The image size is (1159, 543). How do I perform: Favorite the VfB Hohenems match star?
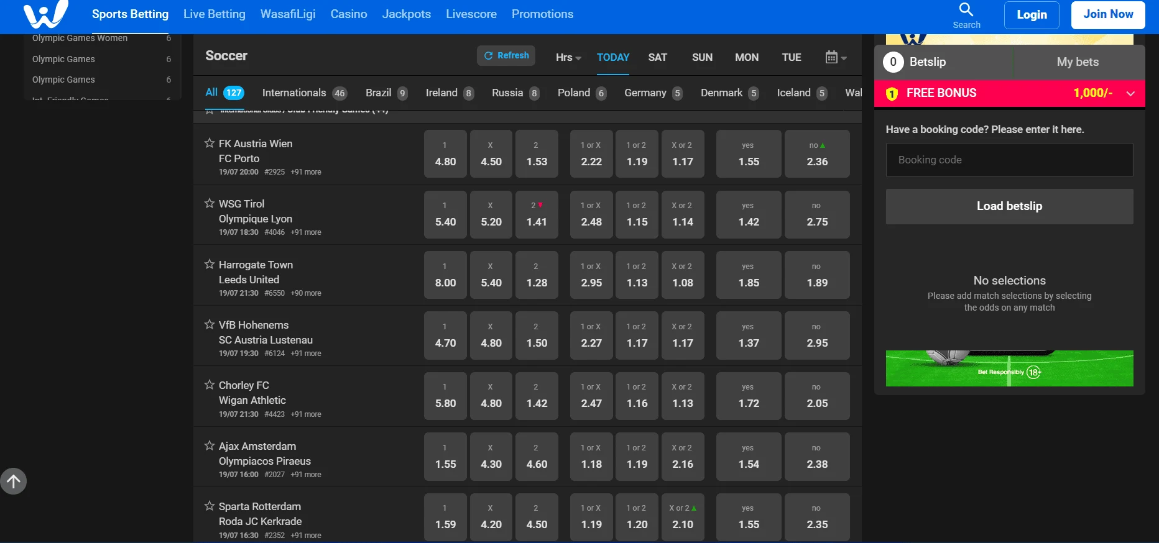tap(210, 324)
